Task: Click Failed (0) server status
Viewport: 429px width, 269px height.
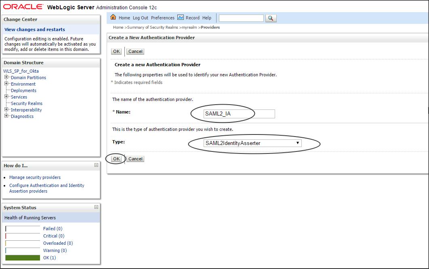Action: click(53, 229)
